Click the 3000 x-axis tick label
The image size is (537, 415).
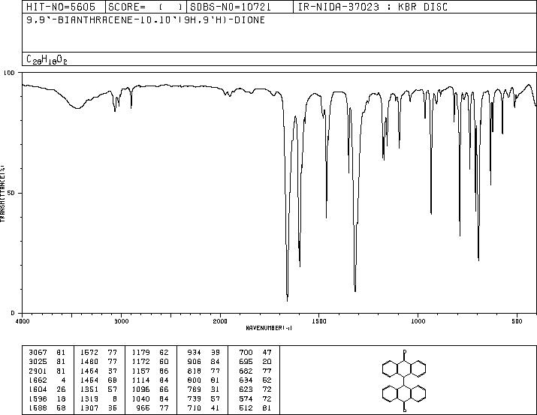click(x=121, y=321)
